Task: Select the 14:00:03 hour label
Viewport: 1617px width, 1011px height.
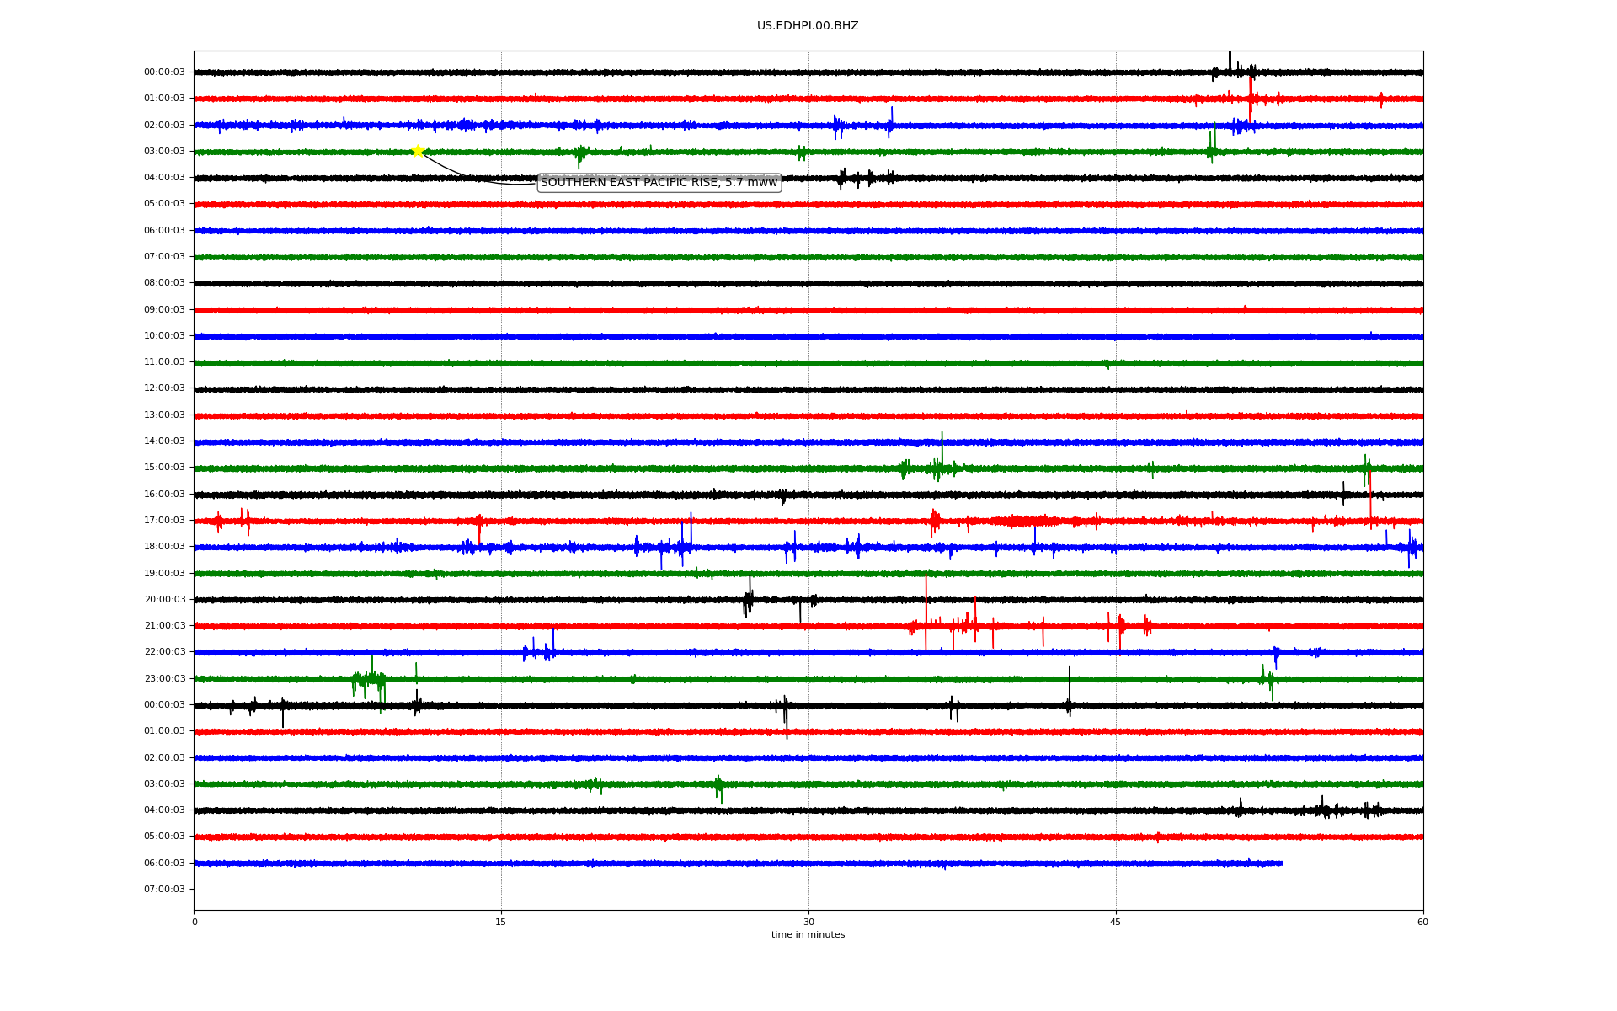Action: tap(164, 441)
